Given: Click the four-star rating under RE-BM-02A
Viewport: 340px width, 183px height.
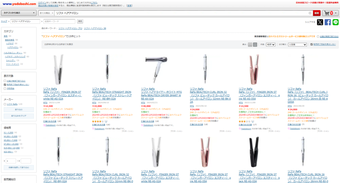Looking at the screenshot, I should click(98, 122).
